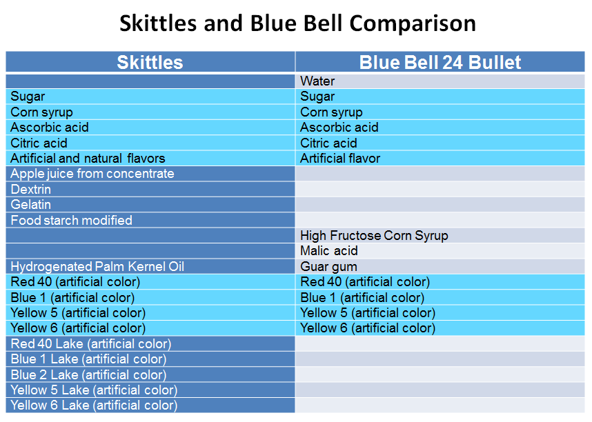Click the Artificial flavor cell
The height and width of the screenshot is (422, 592).
click(x=440, y=159)
